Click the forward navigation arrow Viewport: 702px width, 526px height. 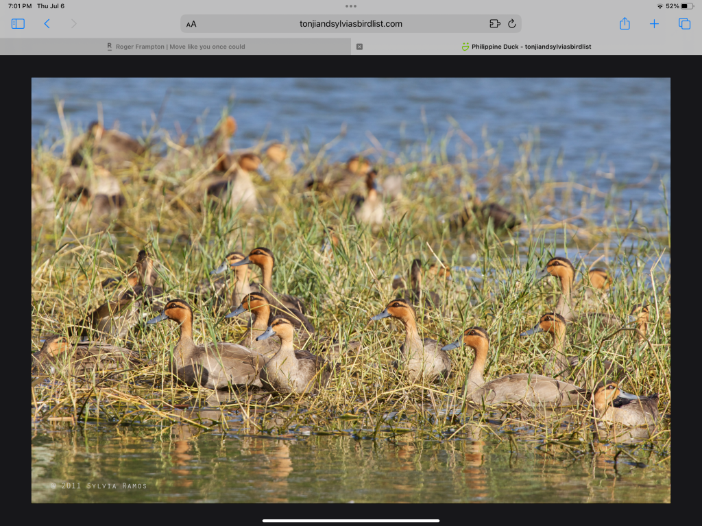(x=73, y=24)
